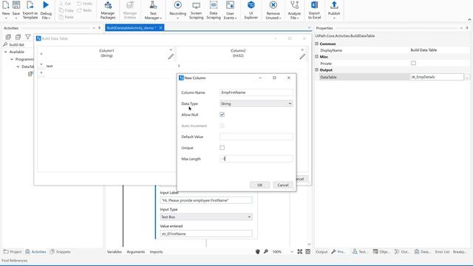Toggle the Allow Null checkbox
This screenshot has height=266, width=473.
point(222,115)
